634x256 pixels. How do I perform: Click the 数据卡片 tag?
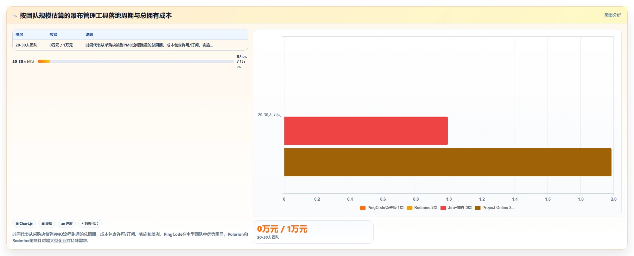tap(90, 223)
